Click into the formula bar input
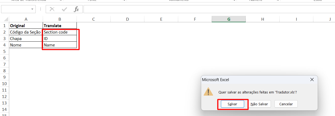Viewport: 335px width, 116px height. coord(209,9)
